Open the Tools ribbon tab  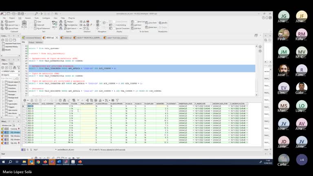pyautogui.click(x=37, y=18)
